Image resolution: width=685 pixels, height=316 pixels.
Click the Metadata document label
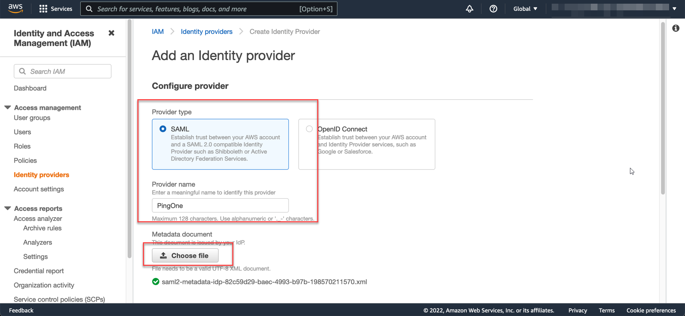coord(182,234)
